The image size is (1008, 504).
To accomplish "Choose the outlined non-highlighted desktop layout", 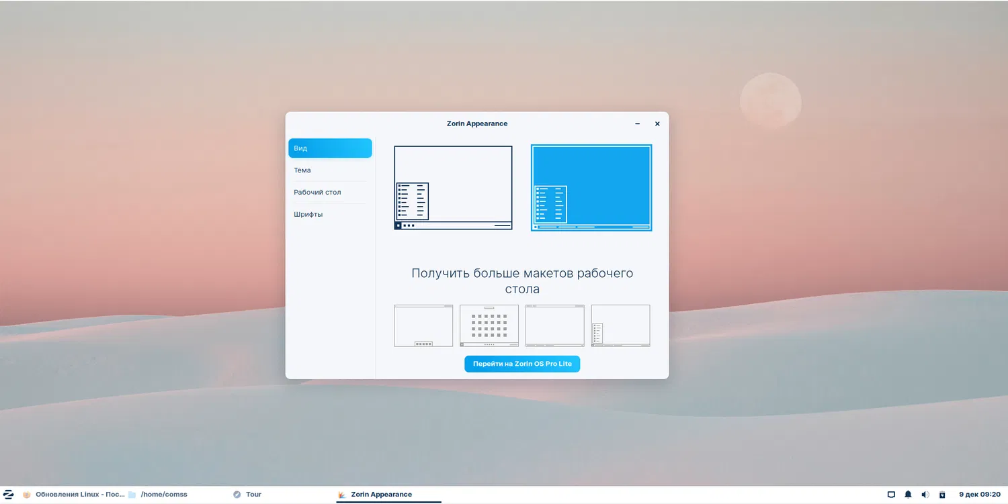I will pyautogui.click(x=453, y=188).
